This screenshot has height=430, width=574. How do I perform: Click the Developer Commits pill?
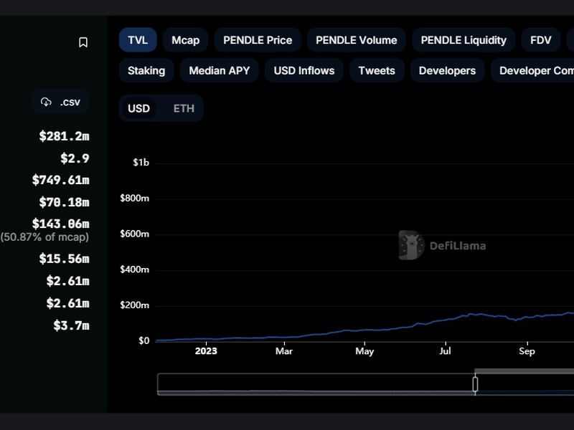pos(535,70)
